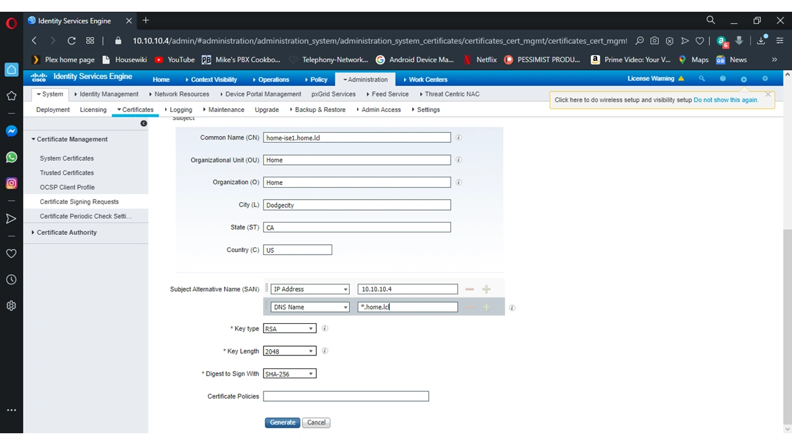Open System Certificates in sidebar
The width and height of the screenshot is (792, 445).
click(x=67, y=158)
